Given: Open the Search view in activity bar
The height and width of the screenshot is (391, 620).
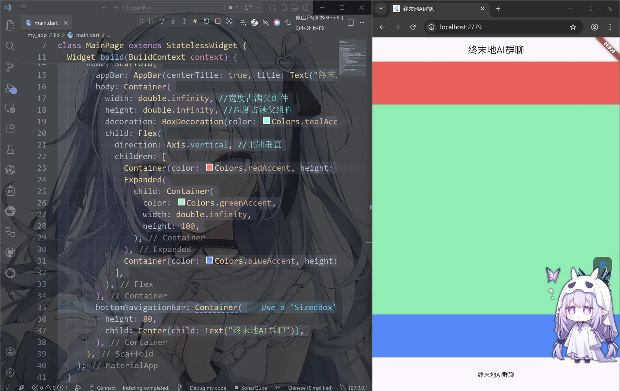Looking at the screenshot, I should 10,46.
